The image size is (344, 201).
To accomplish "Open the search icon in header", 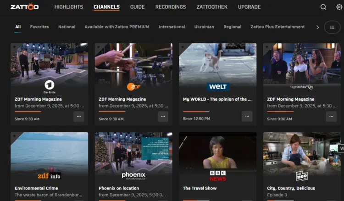I will coord(323,7).
